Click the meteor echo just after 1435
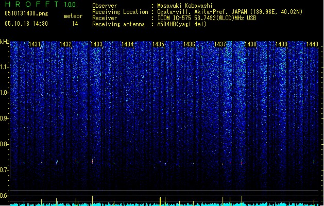The image size is (324, 206). tap(165, 164)
